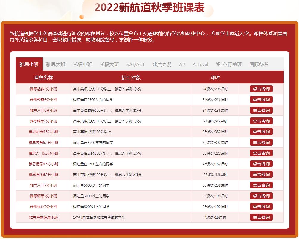
Task: Open the 雅思强化7分小班 course link
Action: pos(43,207)
